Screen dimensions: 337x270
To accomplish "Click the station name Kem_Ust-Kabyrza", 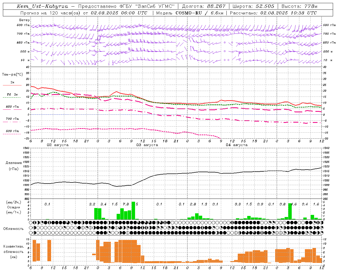I will 42,6.
